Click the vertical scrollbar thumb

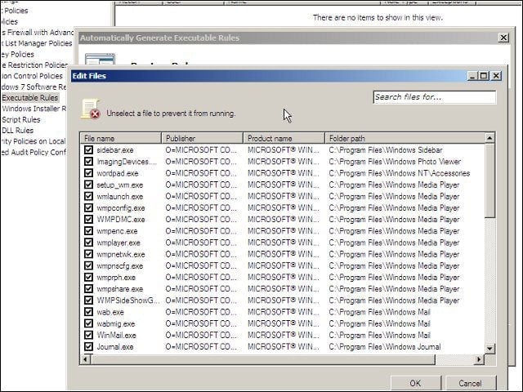point(489,180)
